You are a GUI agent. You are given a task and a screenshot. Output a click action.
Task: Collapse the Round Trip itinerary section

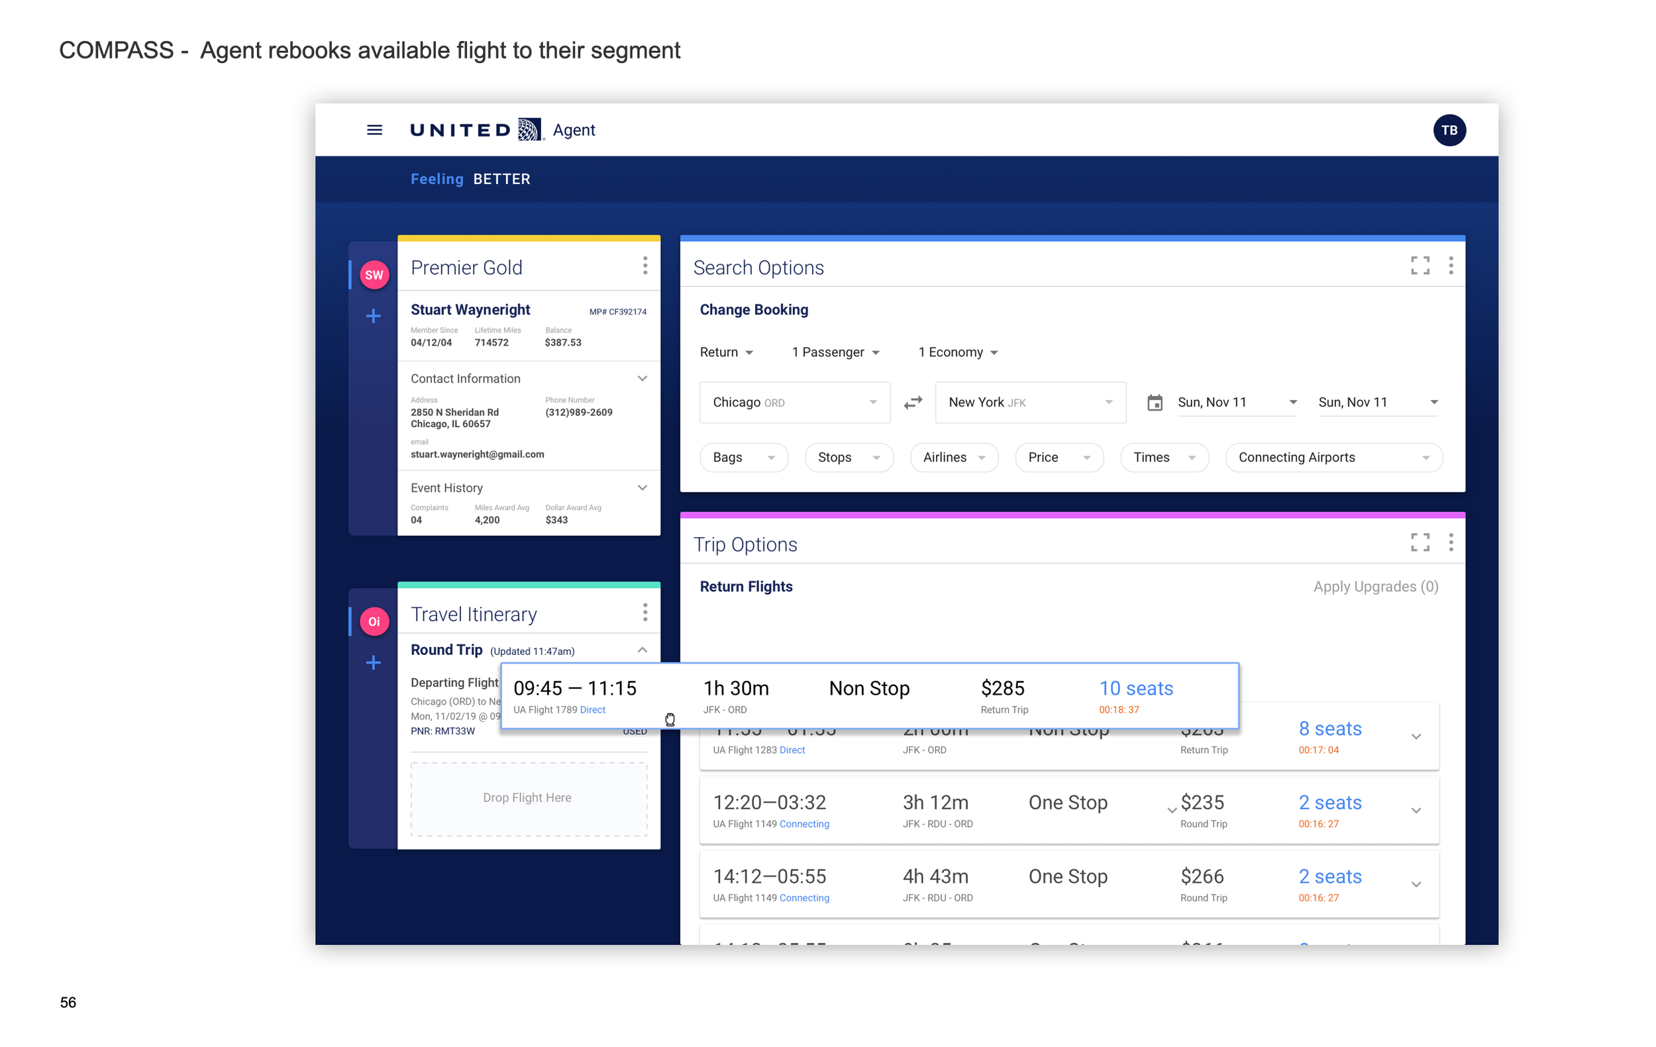click(642, 650)
